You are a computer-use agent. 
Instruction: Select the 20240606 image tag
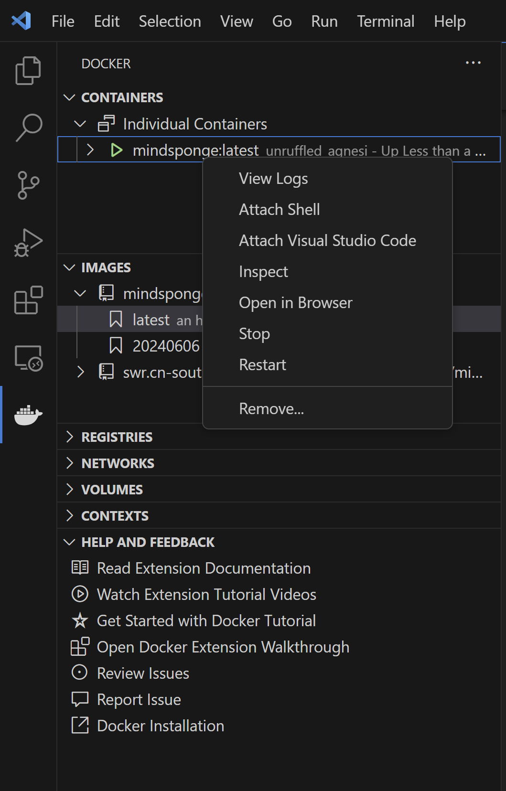pyautogui.click(x=165, y=346)
